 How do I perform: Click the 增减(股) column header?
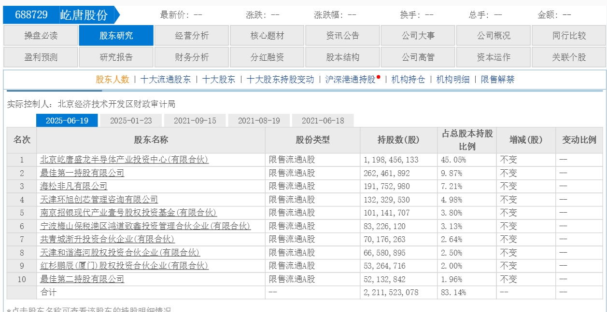point(526,140)
